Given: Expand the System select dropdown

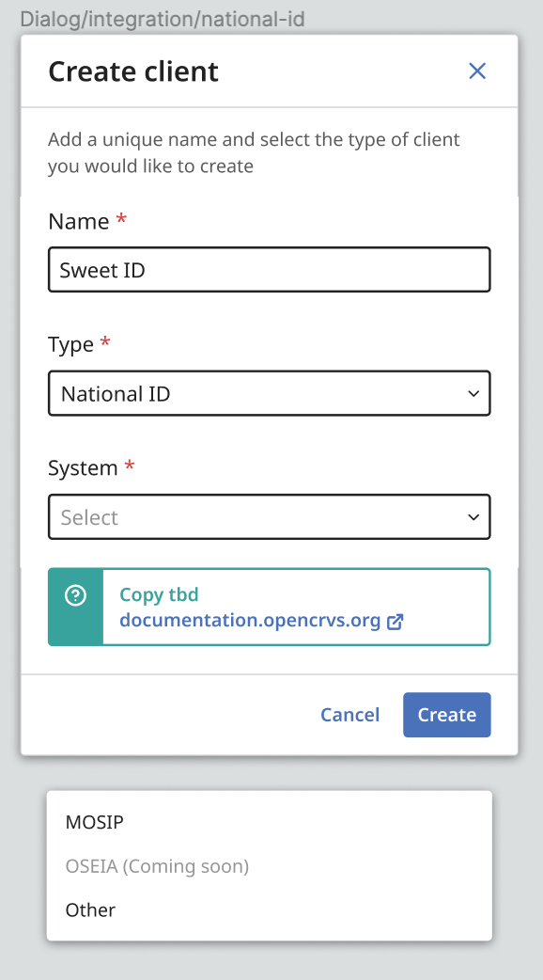Looking at the screenshot, I should pyautogui.click(x=270, y=516).
